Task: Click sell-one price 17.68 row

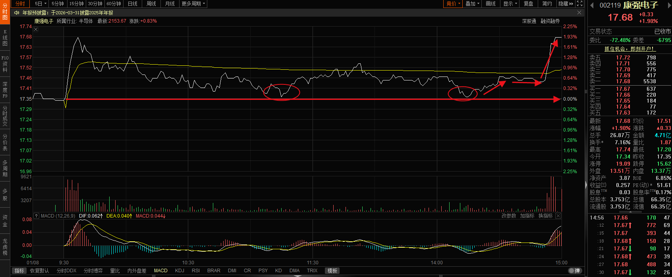Action: click(x=630, y=81)
